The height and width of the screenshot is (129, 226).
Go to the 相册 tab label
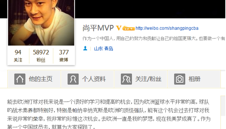tap(195, 79)
